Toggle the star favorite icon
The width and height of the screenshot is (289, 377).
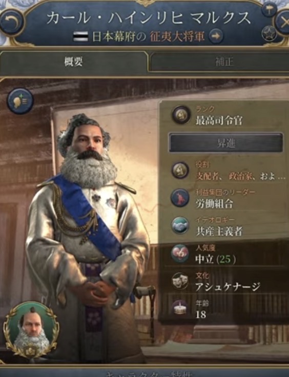click(269, 34)
